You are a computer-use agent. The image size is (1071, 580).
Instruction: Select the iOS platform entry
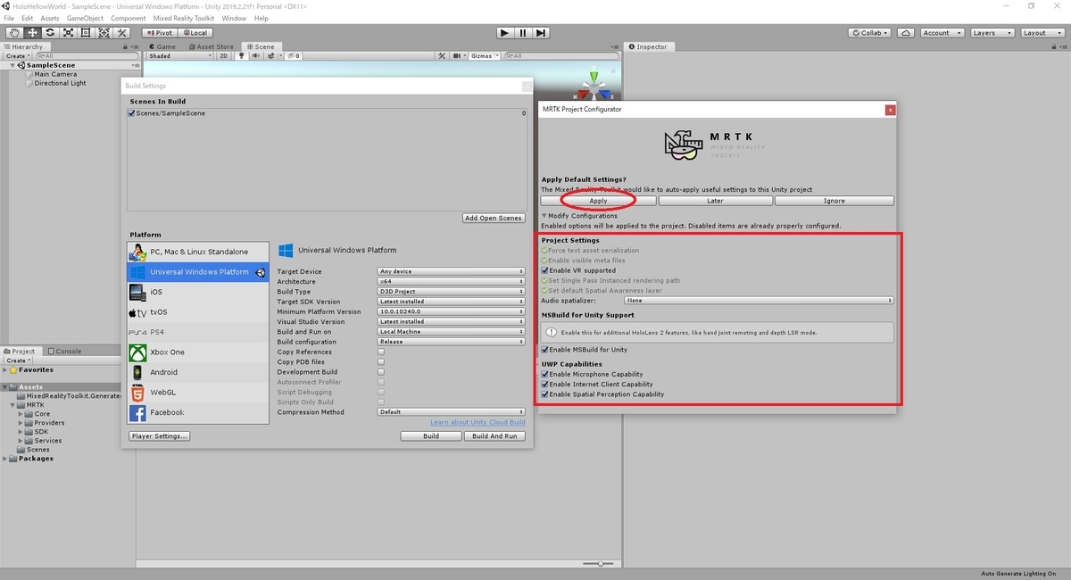[198, 292]
